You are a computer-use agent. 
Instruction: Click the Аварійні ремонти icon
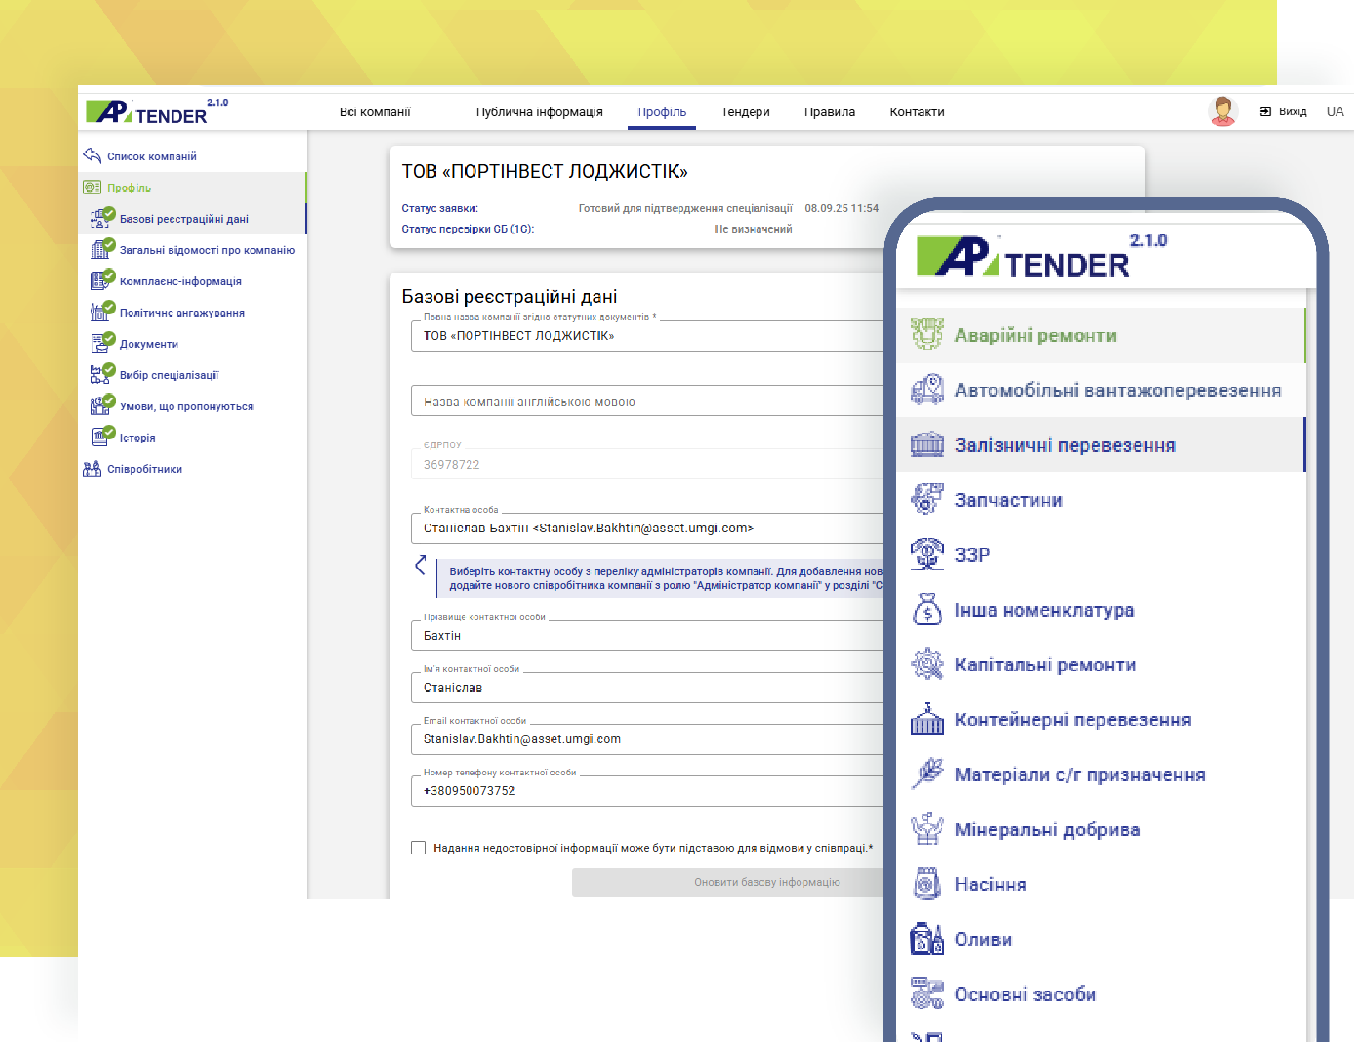click(927, 335)
